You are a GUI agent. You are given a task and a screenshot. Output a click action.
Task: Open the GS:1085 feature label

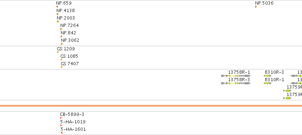[69, 56]
